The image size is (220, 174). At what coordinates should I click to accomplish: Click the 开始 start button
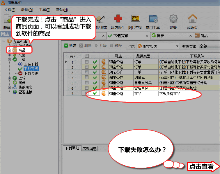101,46
